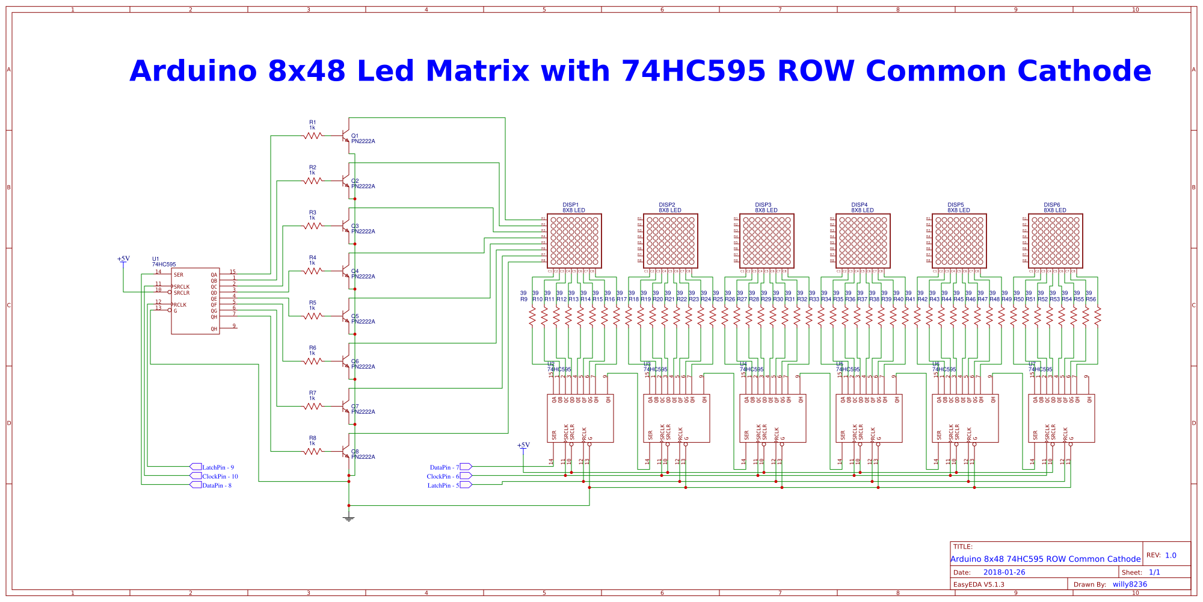Click the R4 1k resistor symbol
The image size is (1203, 602).
coord(313,271)
